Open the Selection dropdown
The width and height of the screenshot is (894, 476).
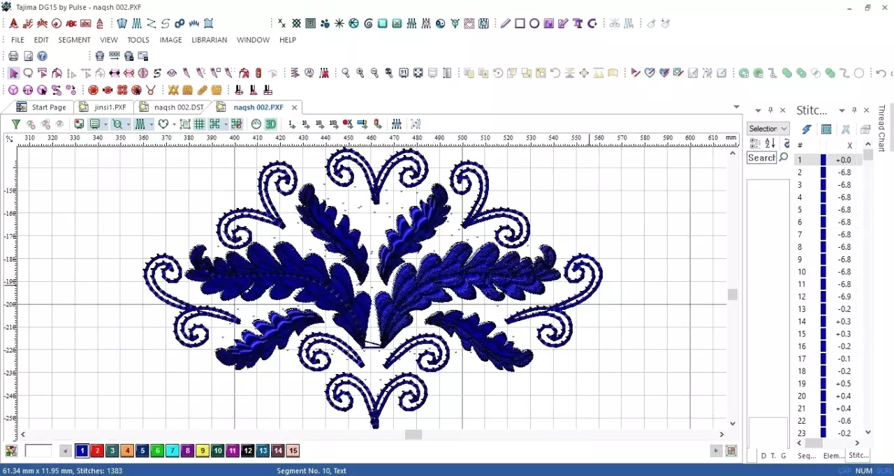[768, 128]
